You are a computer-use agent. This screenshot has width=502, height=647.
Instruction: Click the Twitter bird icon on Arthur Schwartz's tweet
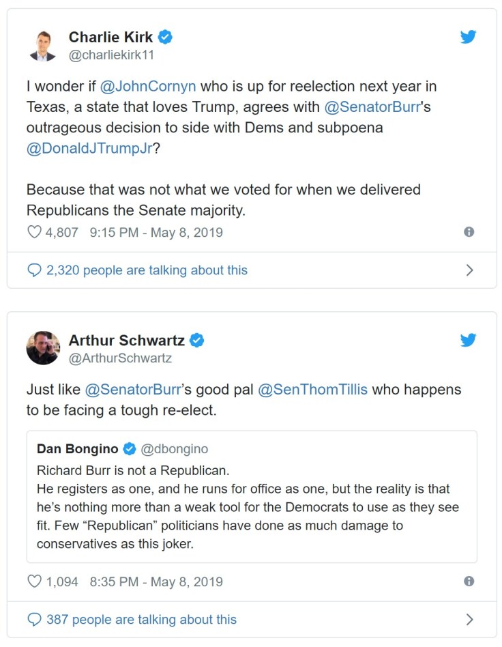tap(468, 340)
